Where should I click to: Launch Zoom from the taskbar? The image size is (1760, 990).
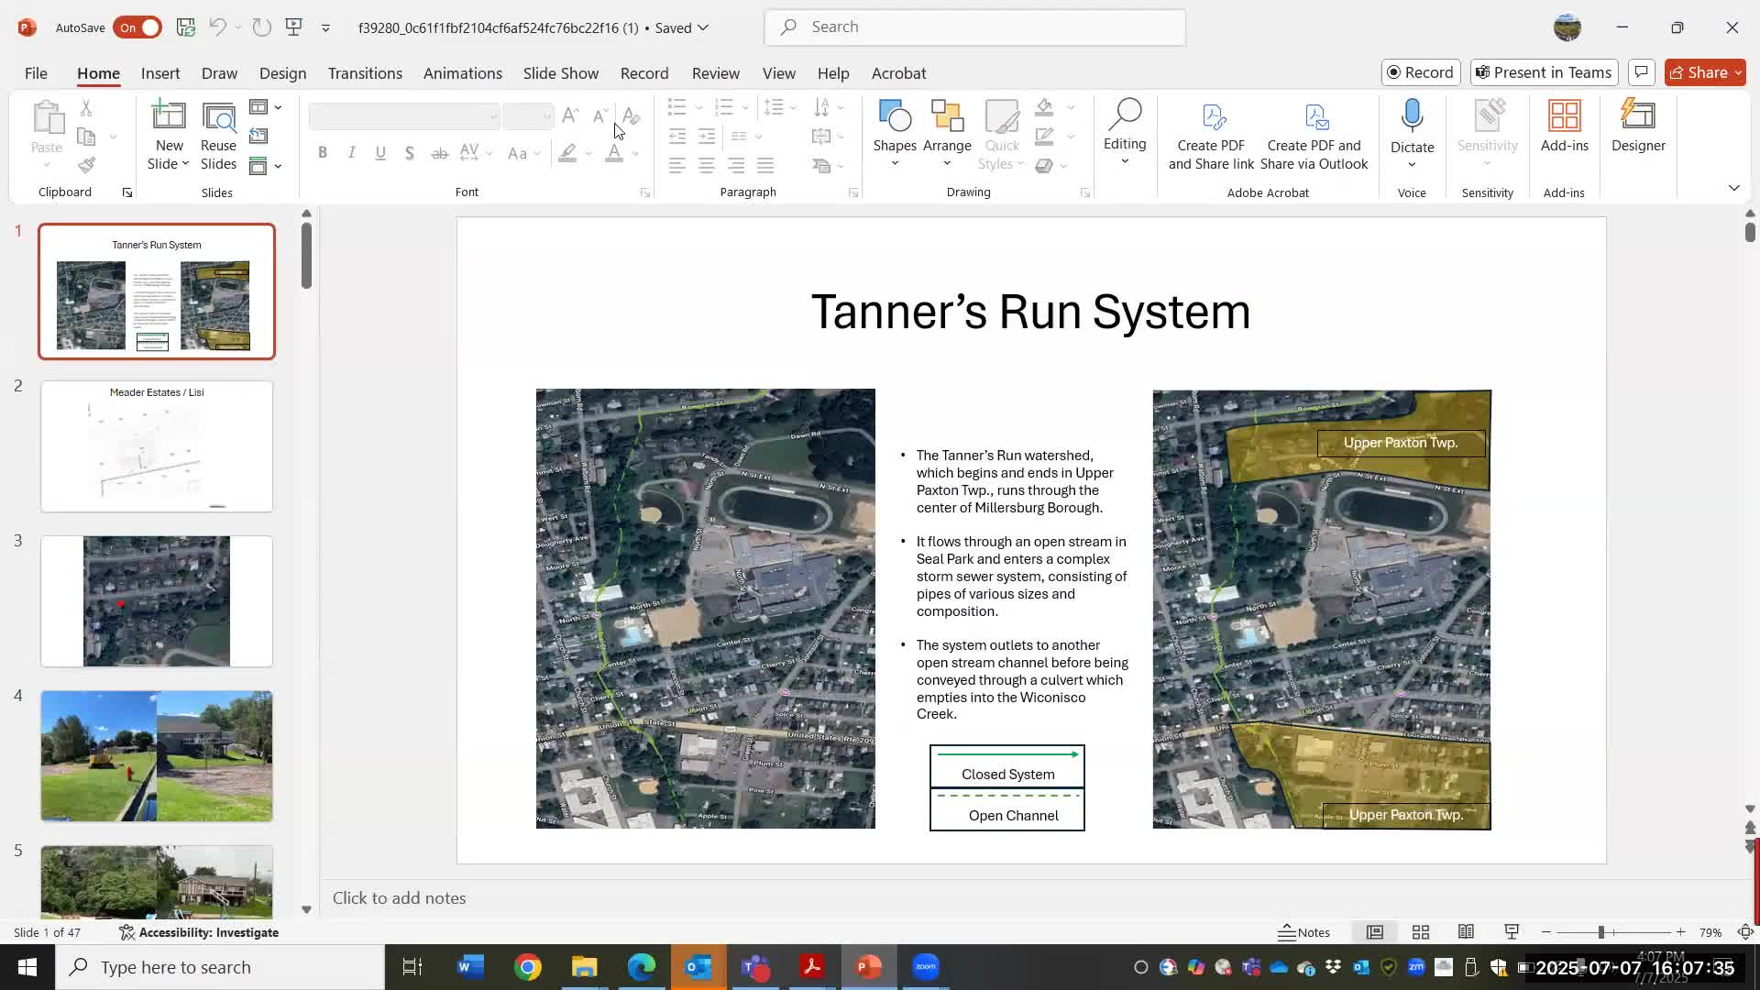tap(926, 967)
